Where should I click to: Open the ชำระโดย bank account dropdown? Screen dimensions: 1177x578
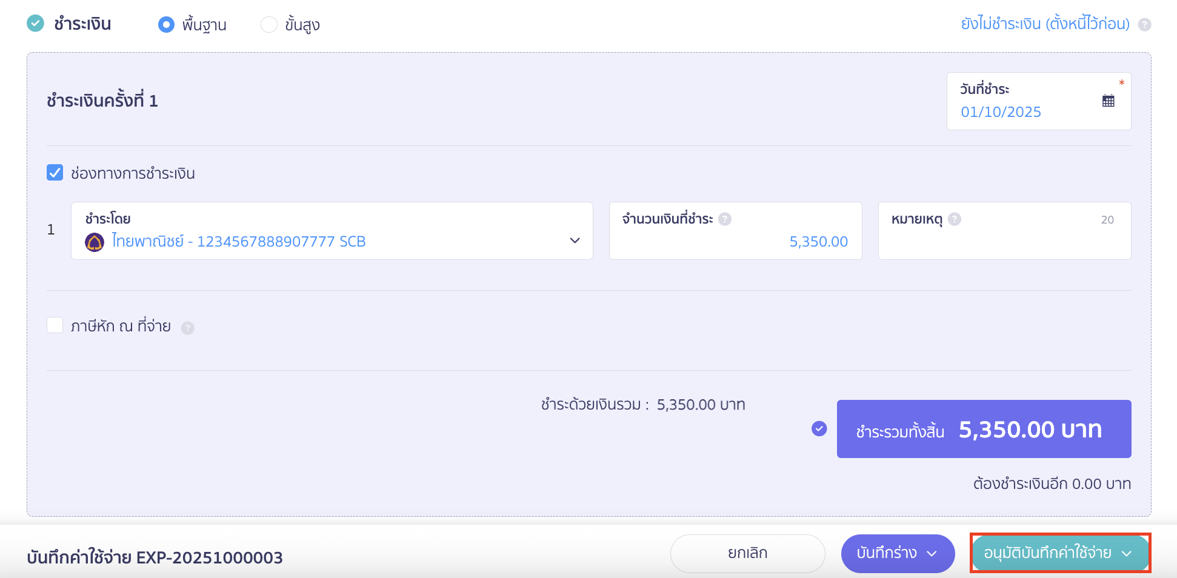[x=575, y=241]
